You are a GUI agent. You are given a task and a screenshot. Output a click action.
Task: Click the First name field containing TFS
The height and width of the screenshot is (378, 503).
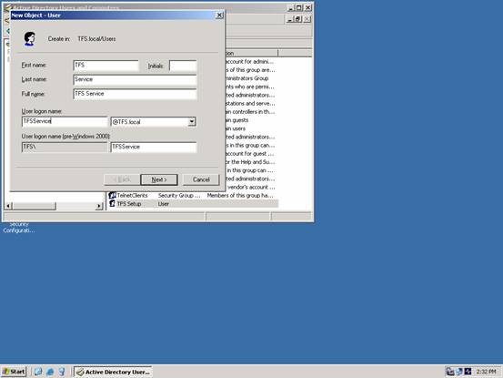[106, 66]
